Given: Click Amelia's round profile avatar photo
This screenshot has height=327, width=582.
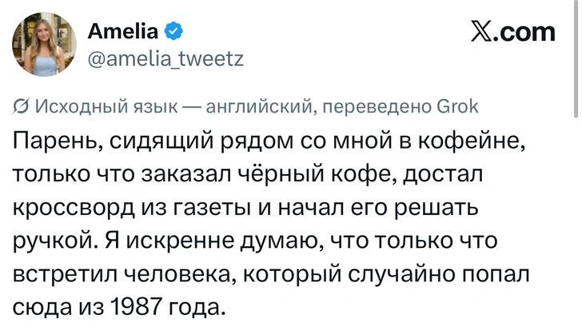Looking at the screenshot, I should click(44, 44).
